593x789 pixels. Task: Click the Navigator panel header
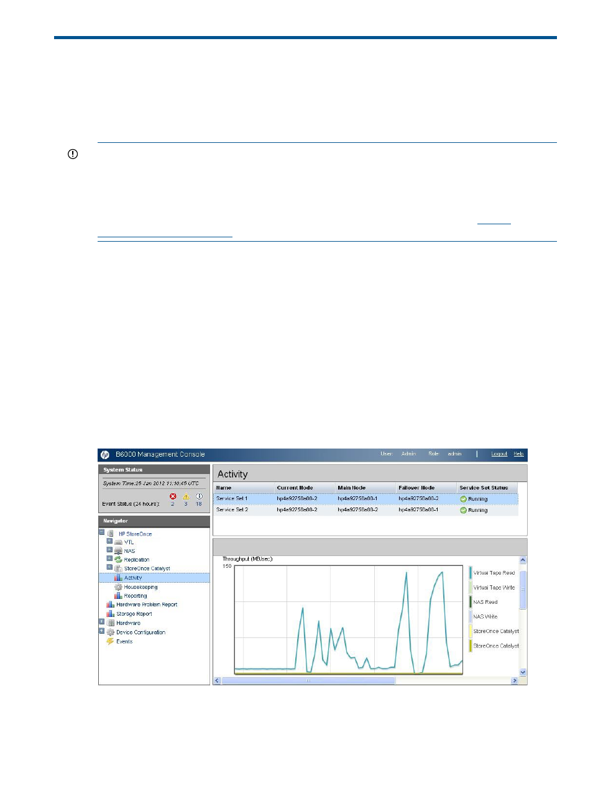point(154,521)
